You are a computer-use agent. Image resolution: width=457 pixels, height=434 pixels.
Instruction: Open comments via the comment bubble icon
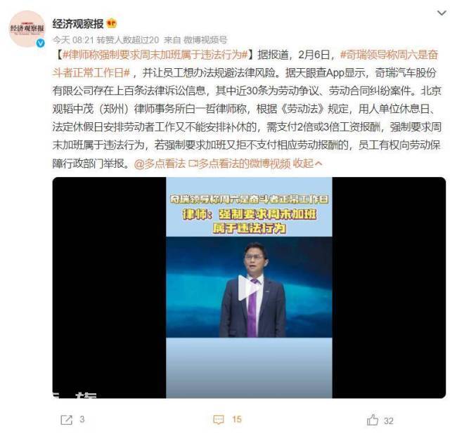219,419
